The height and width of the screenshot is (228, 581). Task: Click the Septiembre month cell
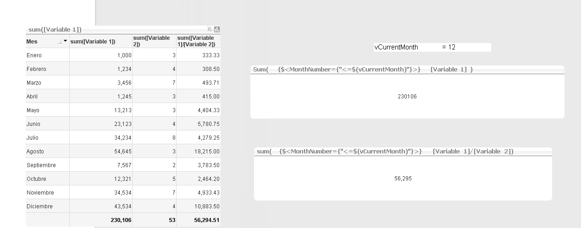pyautogui.click(x=41, y=165)
